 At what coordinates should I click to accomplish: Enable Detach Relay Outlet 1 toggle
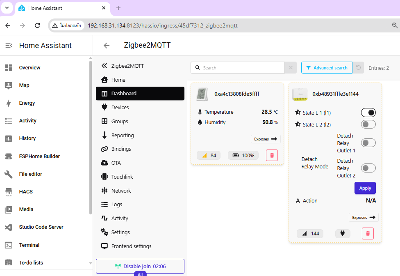[x=368, y=143]
